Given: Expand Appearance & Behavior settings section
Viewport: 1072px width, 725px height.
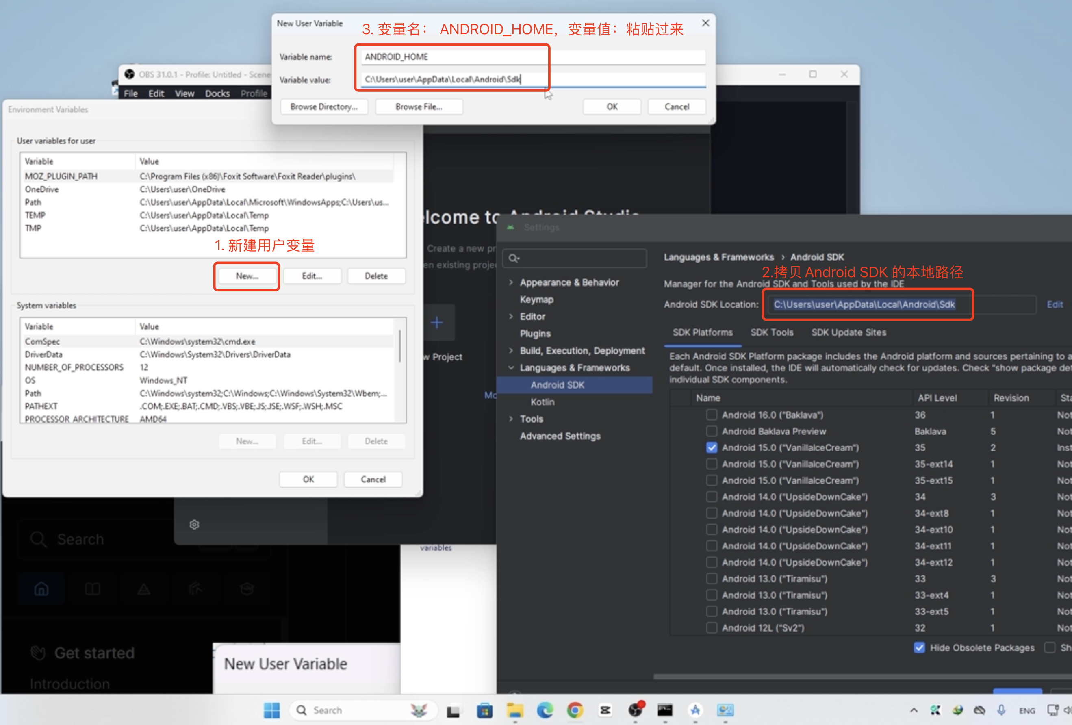Looking at the screenshot, I should click(x=511, y=282).
